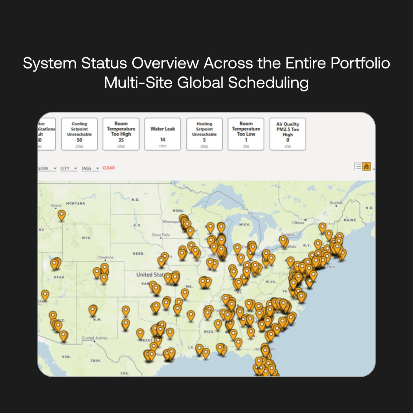Select the pin above the N.M. label
The width and height of the screenshot is (413, 413).
click(x=93, y=311)
